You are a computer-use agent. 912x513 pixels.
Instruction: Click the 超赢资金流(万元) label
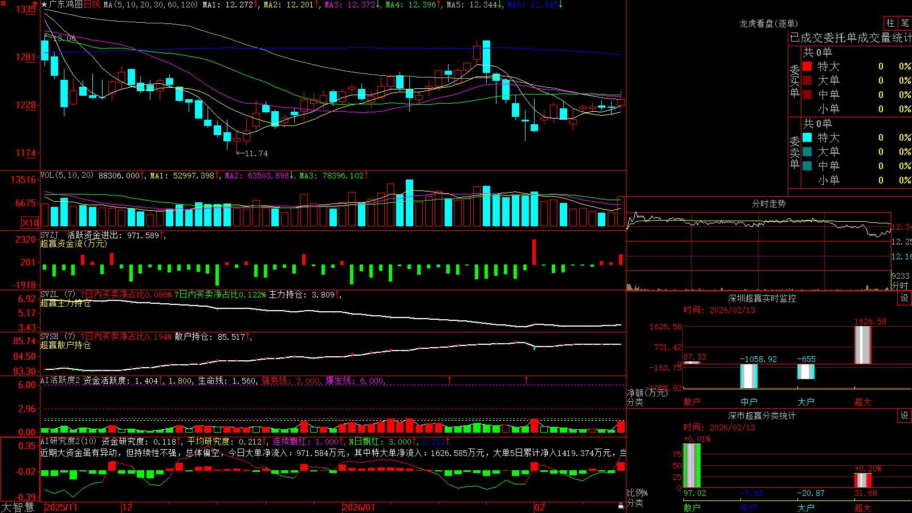pos(74,243)
